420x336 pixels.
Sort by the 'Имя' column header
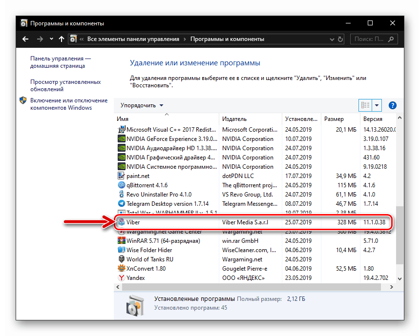tap(167, 119)
